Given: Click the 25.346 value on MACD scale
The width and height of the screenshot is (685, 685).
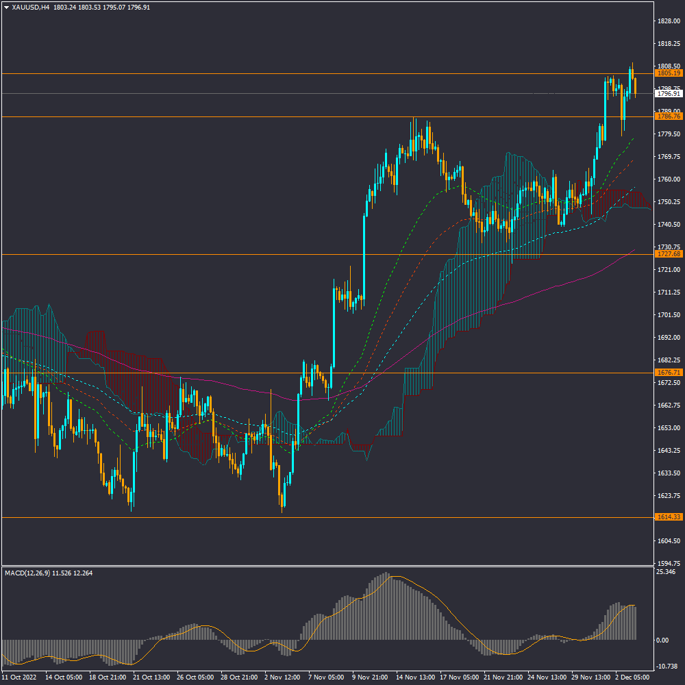Looking at the screenshot, I should pyautogui.click(x=666, y=572).
